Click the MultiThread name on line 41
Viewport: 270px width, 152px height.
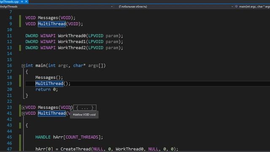coord(52,114)
